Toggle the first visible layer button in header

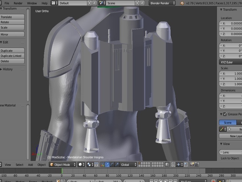[140, 163]
